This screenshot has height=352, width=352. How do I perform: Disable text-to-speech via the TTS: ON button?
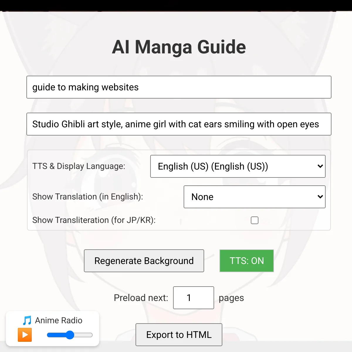246,261
